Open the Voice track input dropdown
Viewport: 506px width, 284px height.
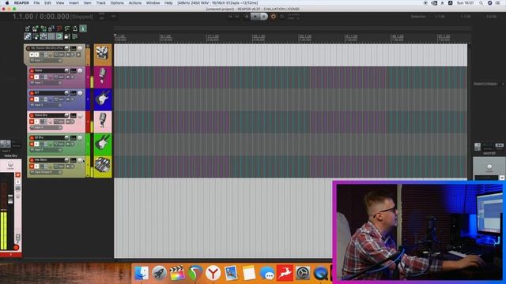pos(46,83)
